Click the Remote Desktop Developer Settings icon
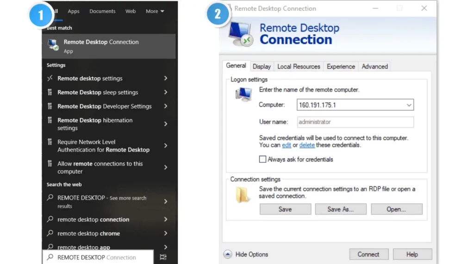Screen dimensions: 474x264 click(50, 106)
